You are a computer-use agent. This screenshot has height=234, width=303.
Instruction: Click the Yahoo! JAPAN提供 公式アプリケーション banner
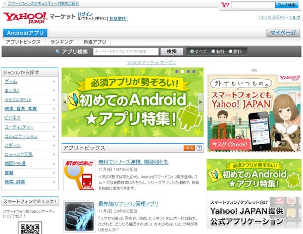click(254, 213)
